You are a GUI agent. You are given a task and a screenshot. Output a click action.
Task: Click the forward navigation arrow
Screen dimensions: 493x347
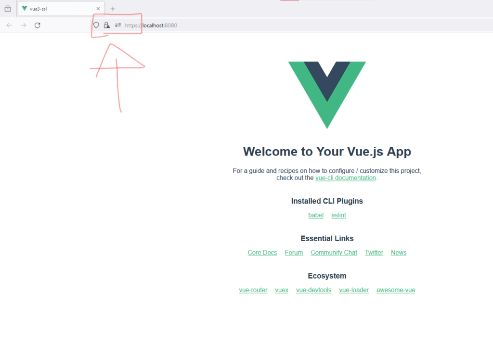[23, 26]
